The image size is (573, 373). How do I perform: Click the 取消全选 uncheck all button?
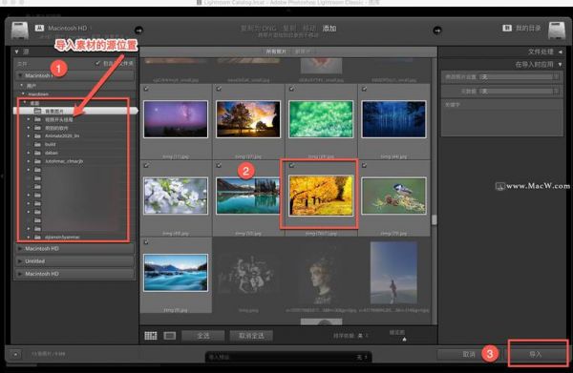pos(251,336)
